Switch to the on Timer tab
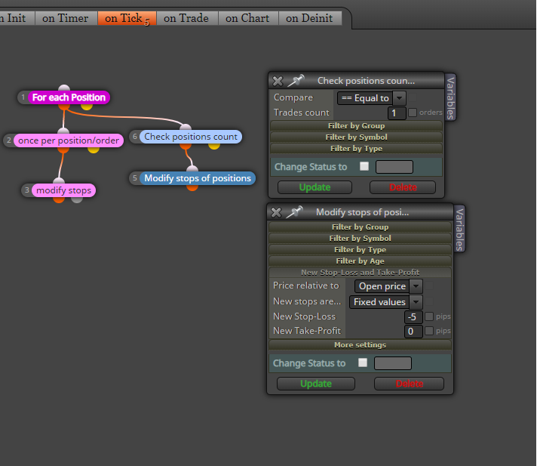The height and width of the screenshot is (466, 537). (66, 18)
